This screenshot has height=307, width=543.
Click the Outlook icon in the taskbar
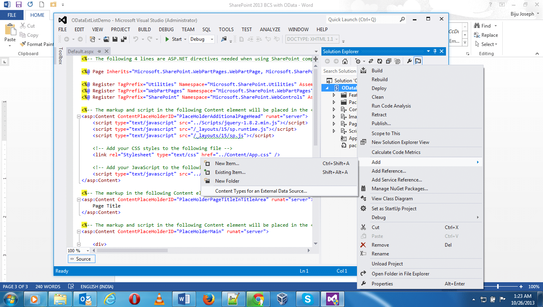[85, 299]
